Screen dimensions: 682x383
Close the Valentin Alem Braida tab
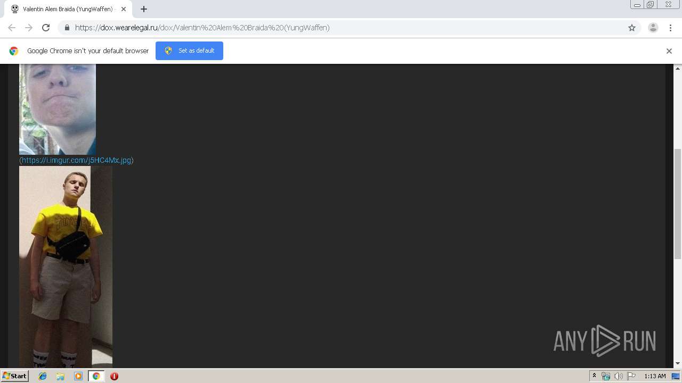pos(123,9)
